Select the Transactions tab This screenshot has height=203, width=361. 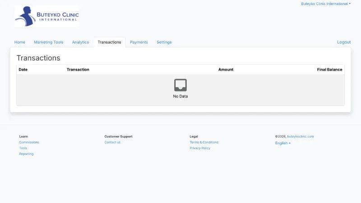109,42
